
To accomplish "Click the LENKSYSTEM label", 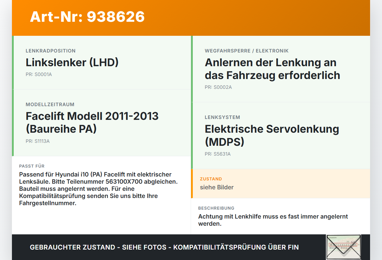I will [x=222, y=117].
